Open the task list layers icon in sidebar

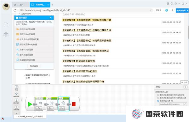coord(6,34)
